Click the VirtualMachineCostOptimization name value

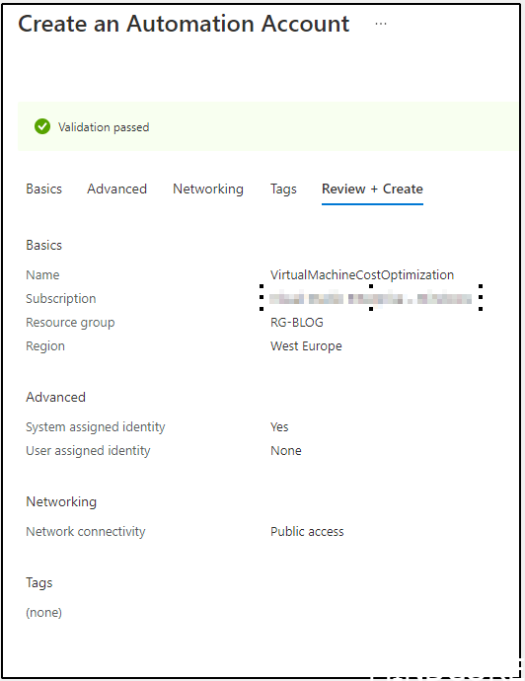tap(362, 275)
